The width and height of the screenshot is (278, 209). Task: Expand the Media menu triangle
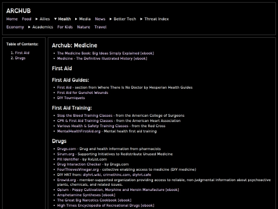(x=76, y=19)
